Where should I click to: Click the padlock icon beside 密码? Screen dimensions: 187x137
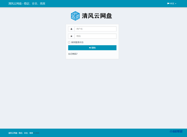coord(71,36)
